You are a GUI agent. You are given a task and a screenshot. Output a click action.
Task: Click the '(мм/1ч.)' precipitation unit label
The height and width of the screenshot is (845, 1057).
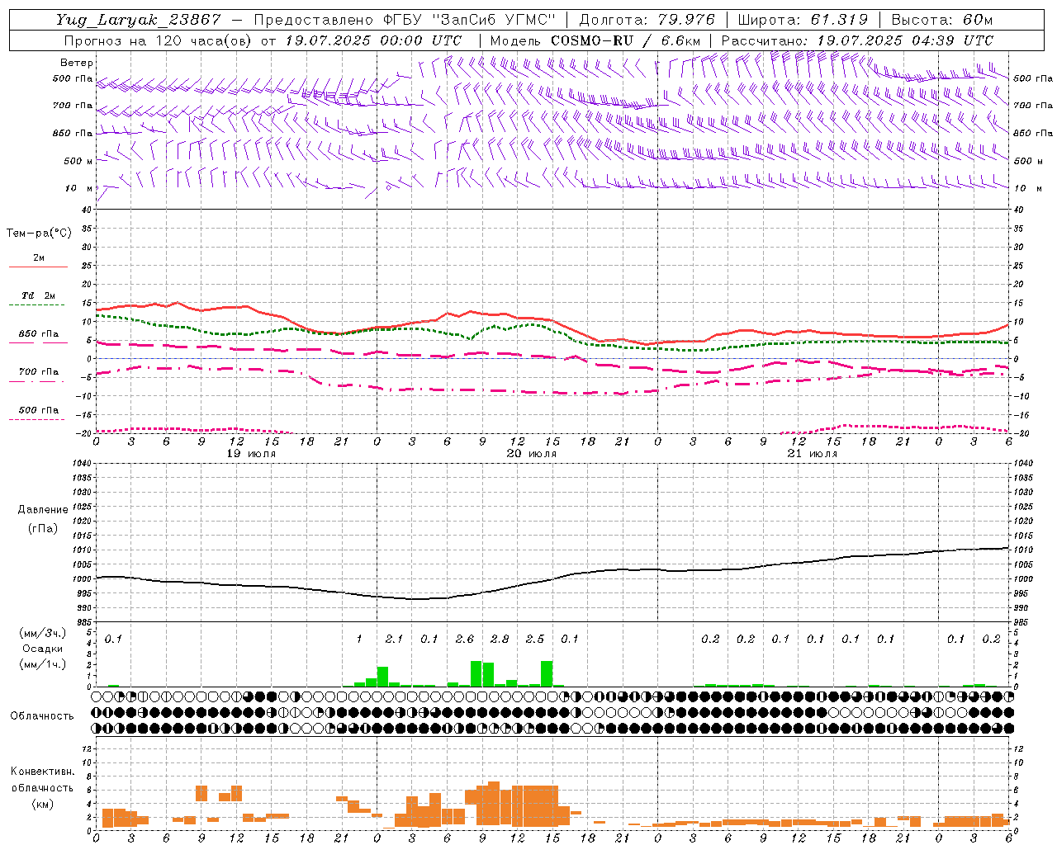(x=43, y=664)
